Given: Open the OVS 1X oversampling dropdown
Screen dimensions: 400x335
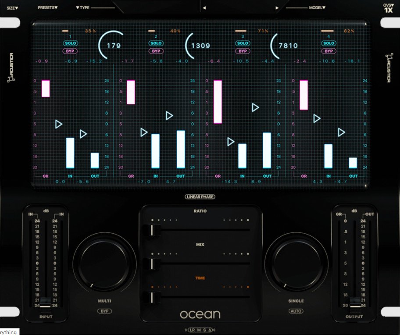Looking at the screenshot, I should pos(388,8).
